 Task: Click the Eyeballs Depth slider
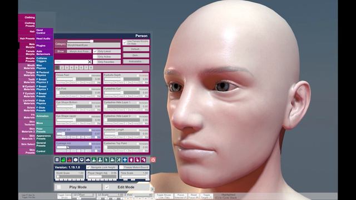122,79
